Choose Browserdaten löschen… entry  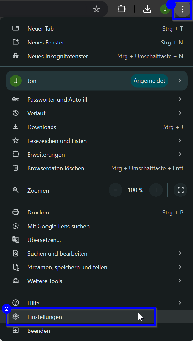pyautogui.click(x=97, y=168)
